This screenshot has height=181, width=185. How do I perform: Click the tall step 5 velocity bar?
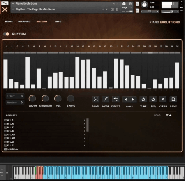tap(28, 72)
